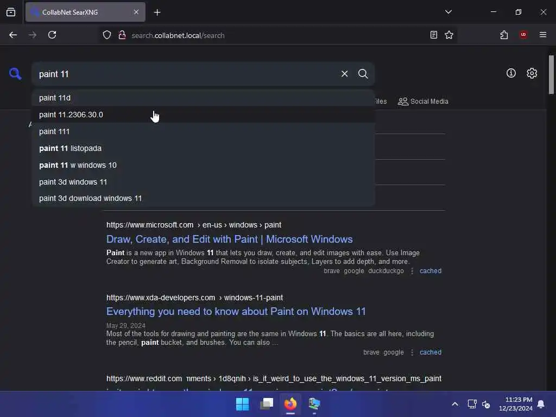The image size is (556, 417).
Task: Submit search using the magnifier button
Action: click(363, 74)
